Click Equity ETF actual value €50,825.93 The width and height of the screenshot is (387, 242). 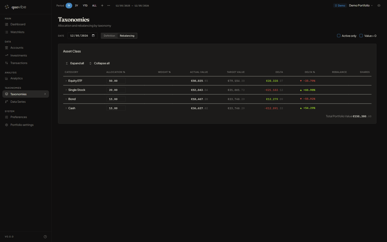pyautogui.click(x=199, y=81)
